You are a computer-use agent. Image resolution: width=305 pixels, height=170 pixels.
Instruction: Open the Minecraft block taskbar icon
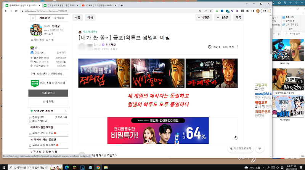[75, 167]
